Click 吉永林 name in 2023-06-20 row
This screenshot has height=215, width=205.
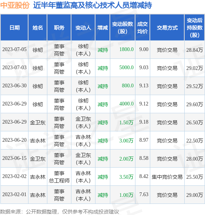pos(38,141)
